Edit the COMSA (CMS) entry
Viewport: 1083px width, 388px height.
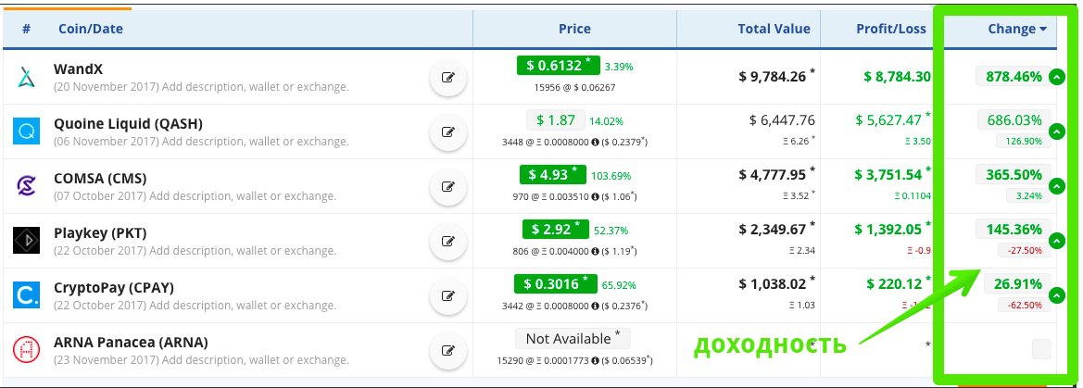448,186
